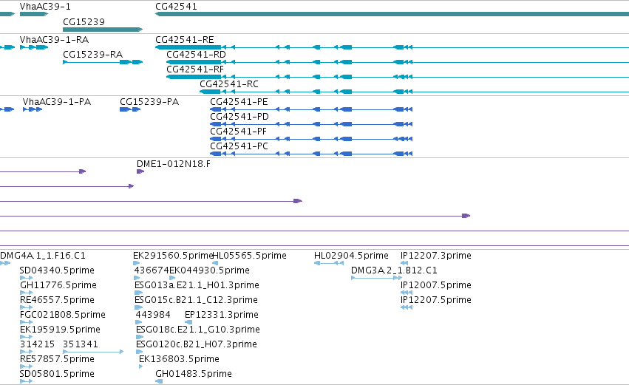Select EST FGC021B08.5prime

[63, 316]
